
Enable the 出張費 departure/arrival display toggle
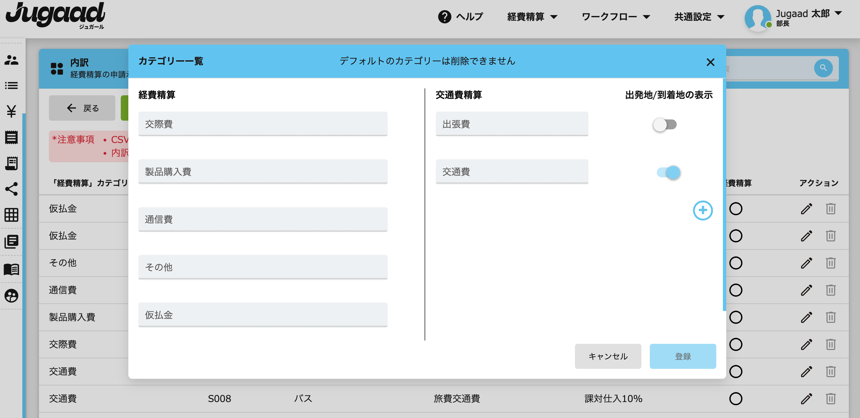point(665,125)
